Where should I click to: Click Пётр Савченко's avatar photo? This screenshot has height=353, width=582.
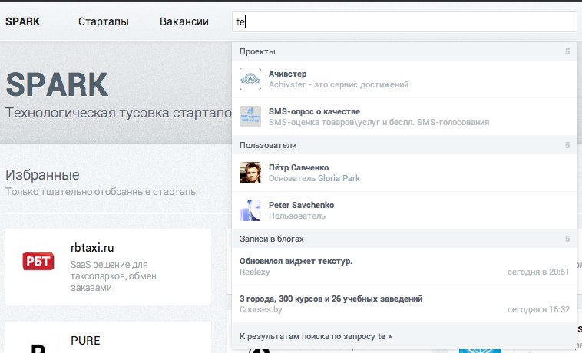click(x=250, y=173)
